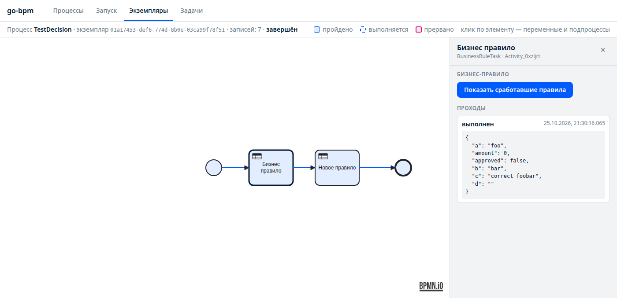Open the Задачи tab
This screenshot has width=617, height=298.
tap(192, 11)
